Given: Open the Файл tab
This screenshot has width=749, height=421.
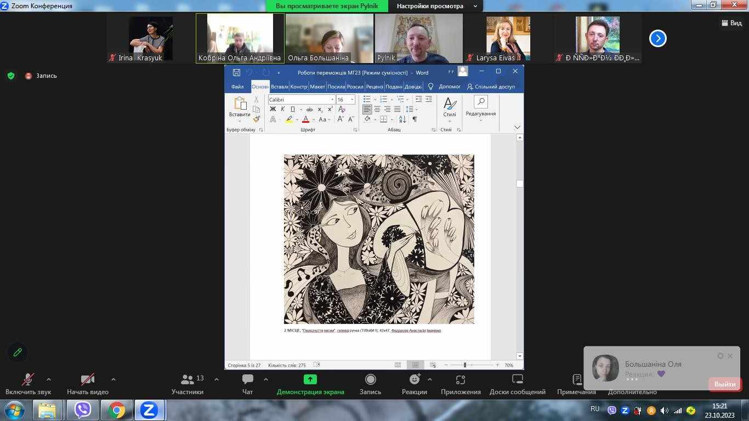Looking at the screenshot, I should click(237, 87).
